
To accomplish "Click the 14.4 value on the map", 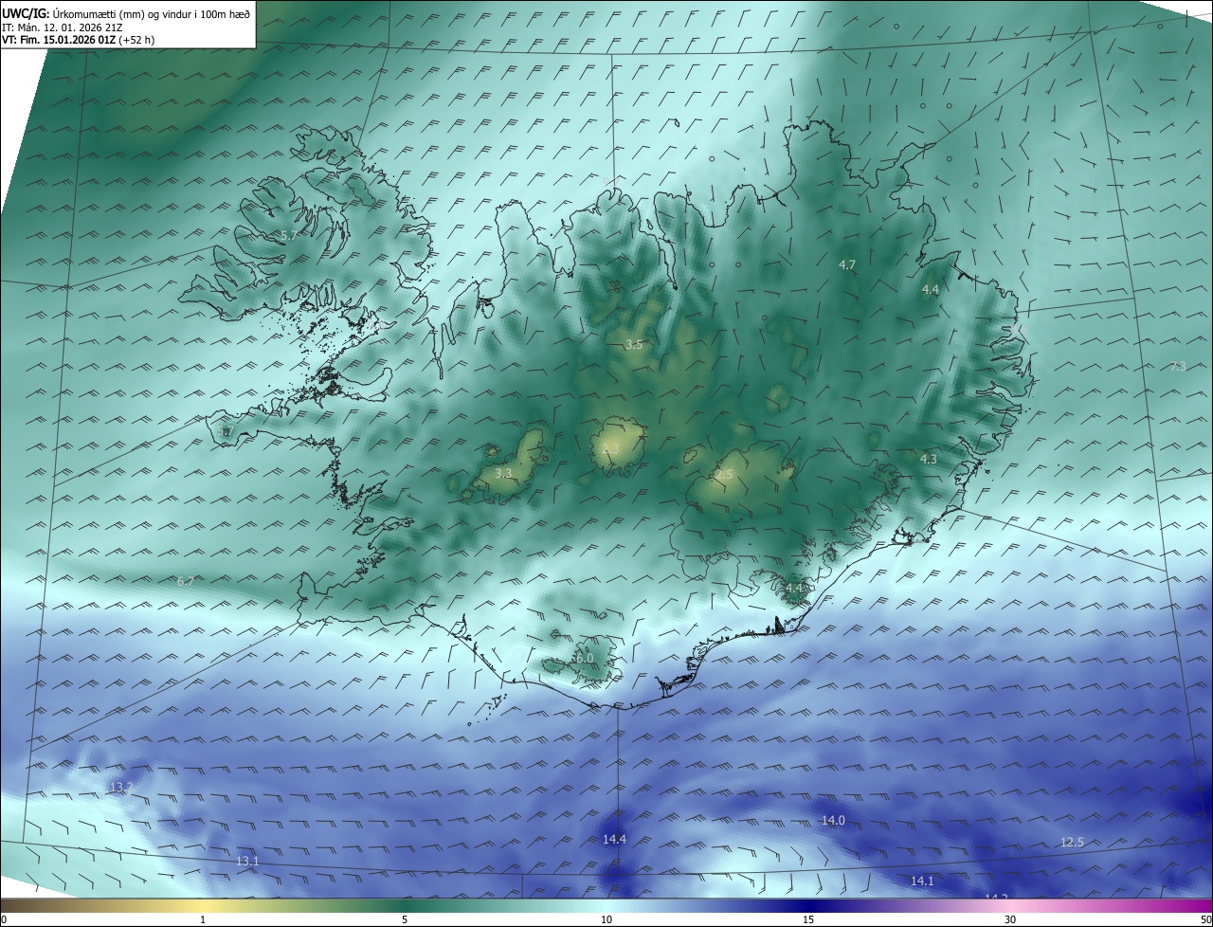I will coord(614,839).
